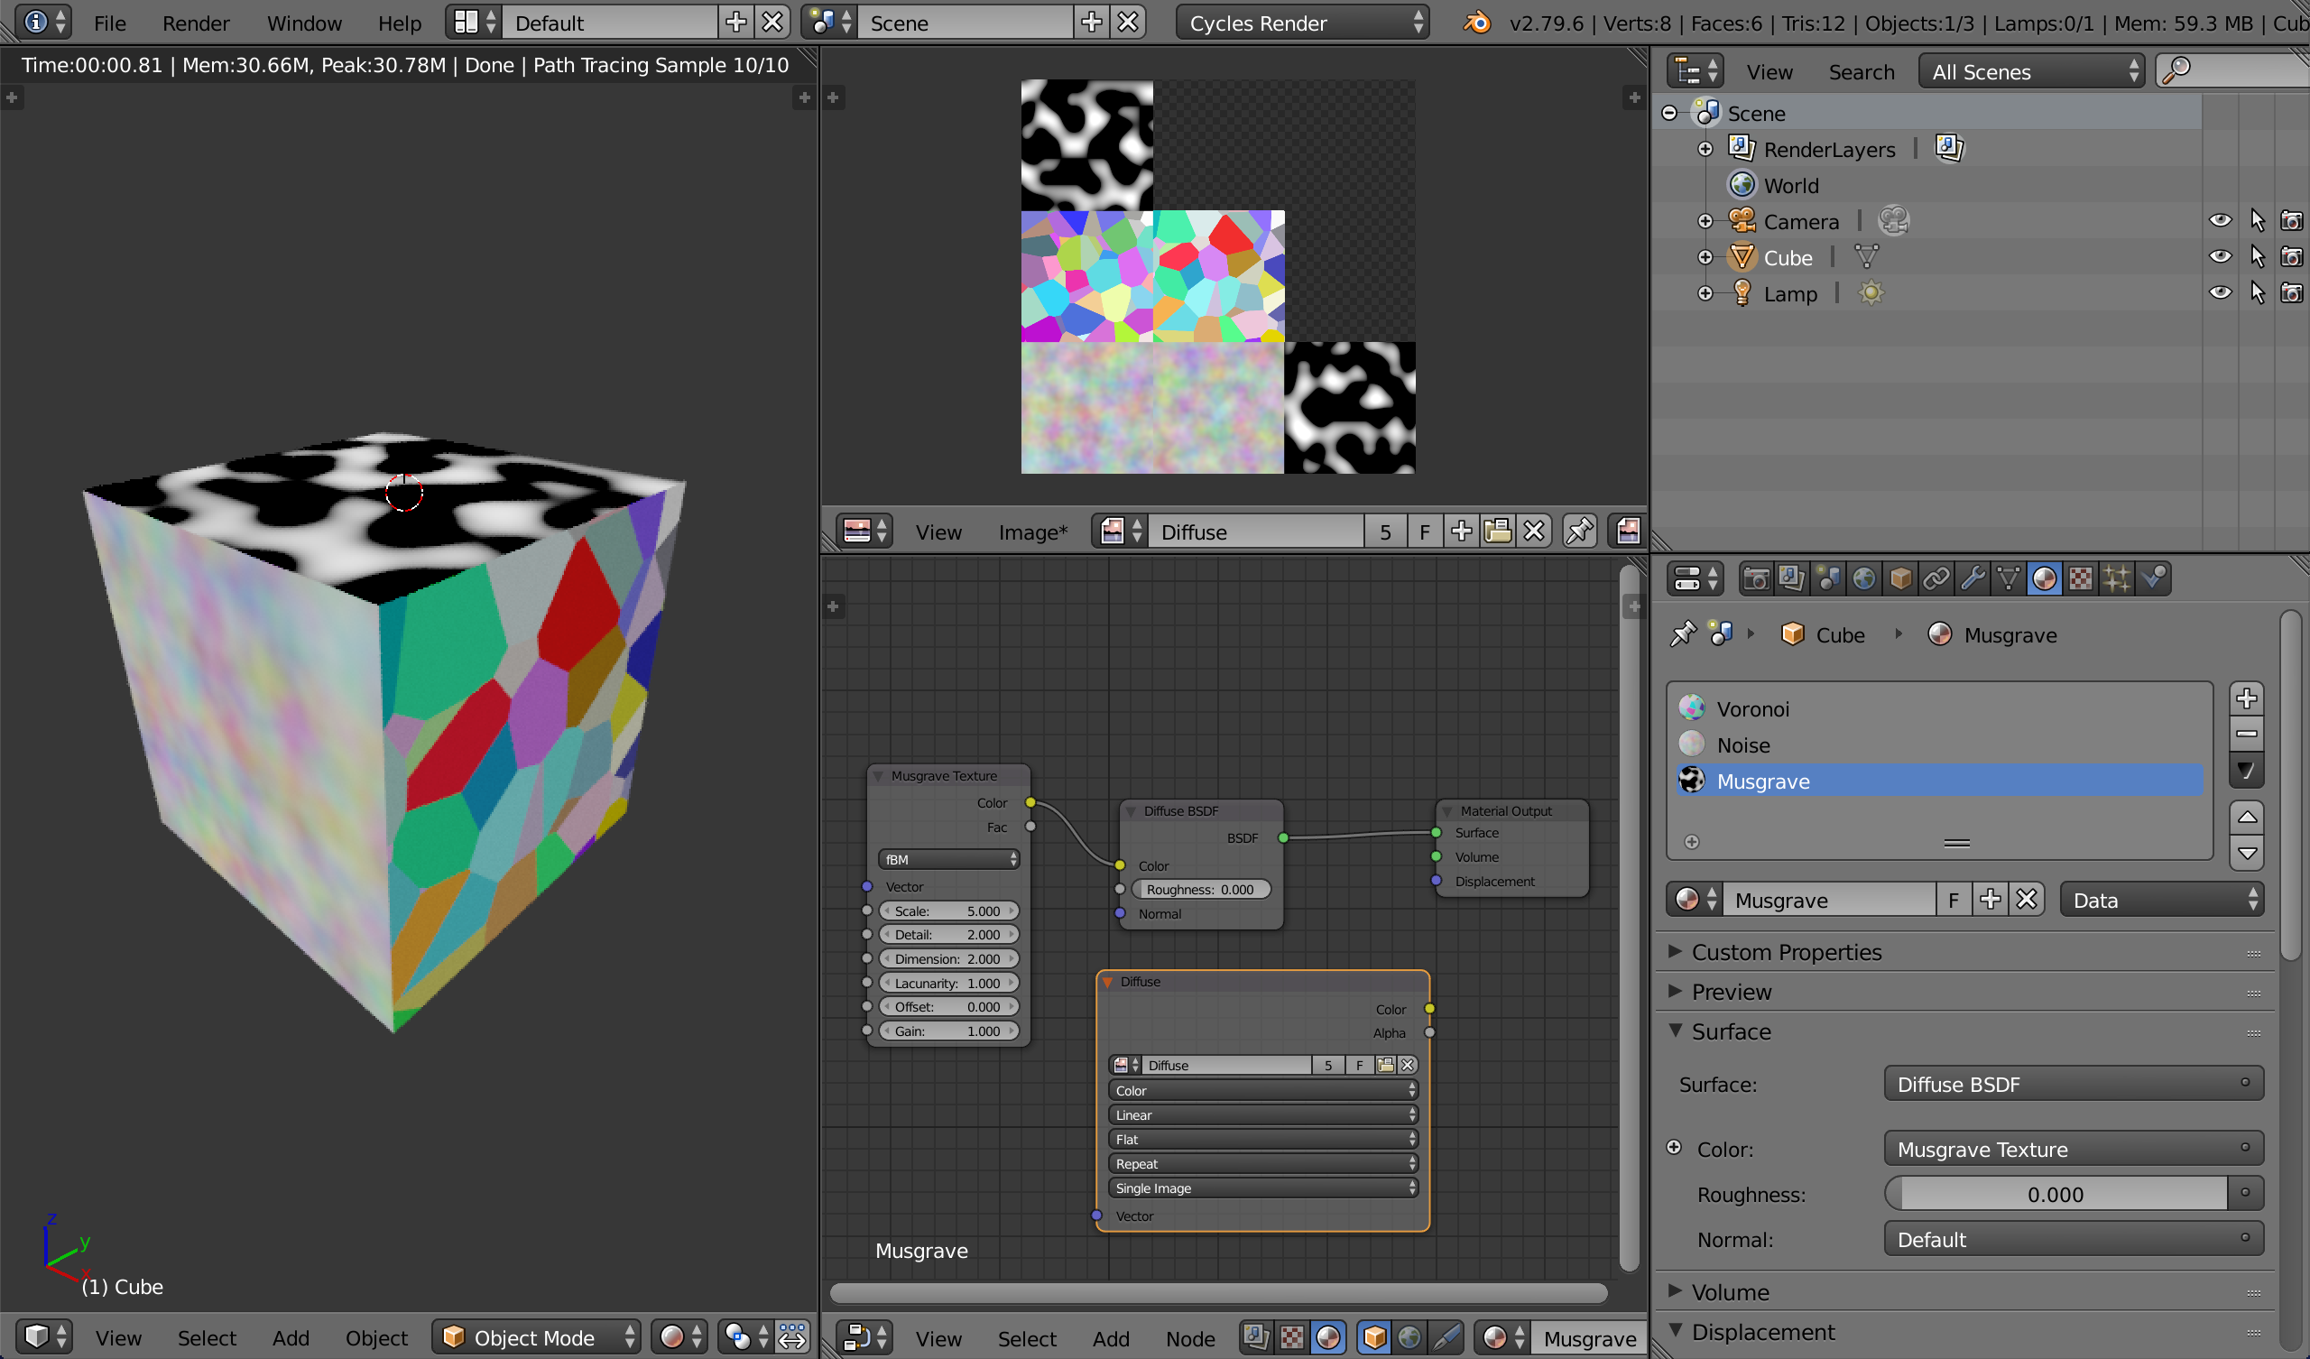Open the Constraints chain-link tab
2310x1359 pixels.
(x=1936, y=578)
